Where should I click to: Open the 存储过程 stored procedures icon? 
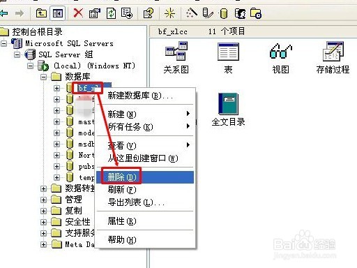[x=333, y=58]
